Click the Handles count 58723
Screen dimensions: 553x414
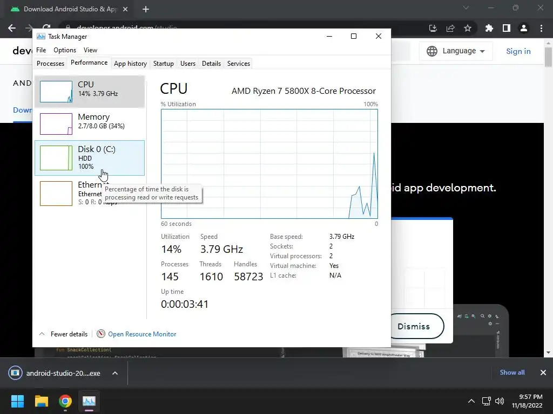248,277
